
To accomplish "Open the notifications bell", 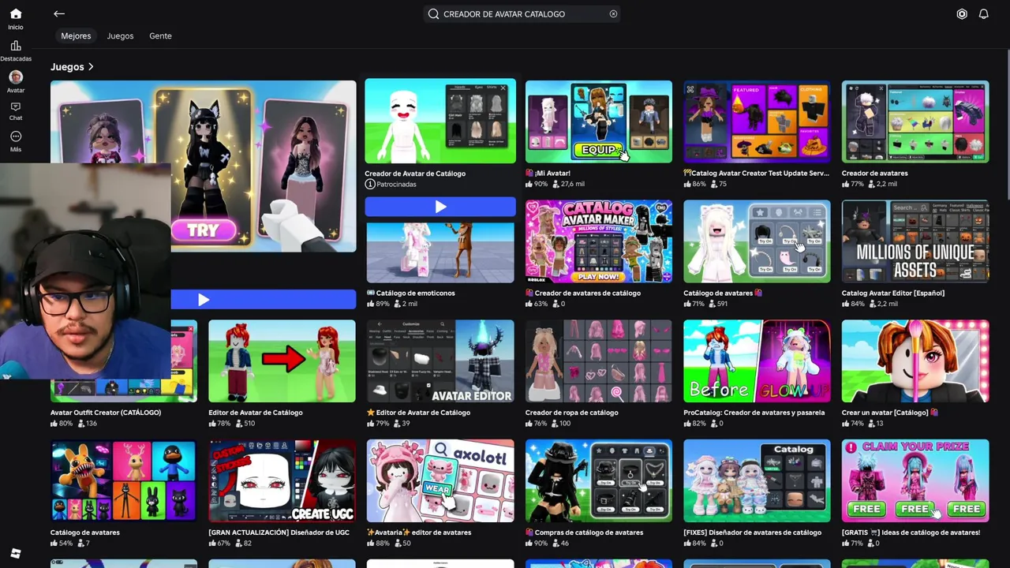I will 984,14.
